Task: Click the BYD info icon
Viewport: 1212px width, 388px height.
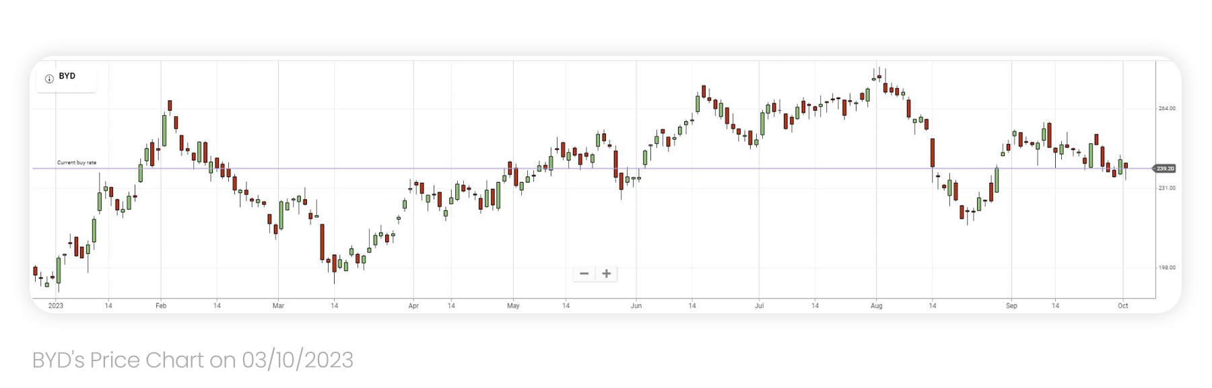Action: 49,79
